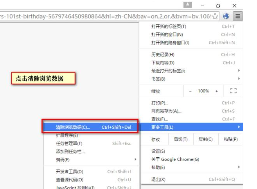Click the 粘贴(P) button
Screen dimensions: 257x189
(231, 139)
